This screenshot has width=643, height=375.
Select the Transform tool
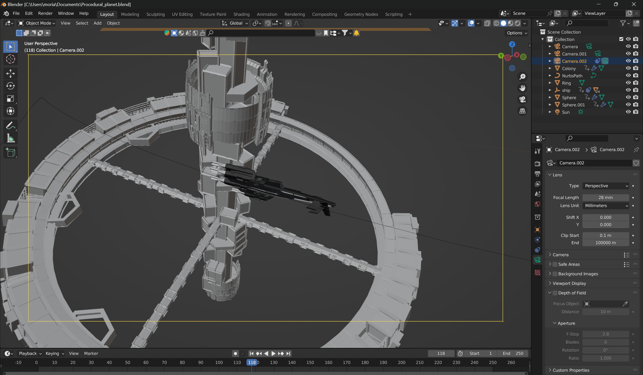pos(11,111)
